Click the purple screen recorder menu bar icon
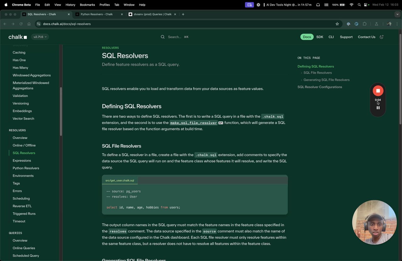The image size is (402, 261). coord(249,5)
